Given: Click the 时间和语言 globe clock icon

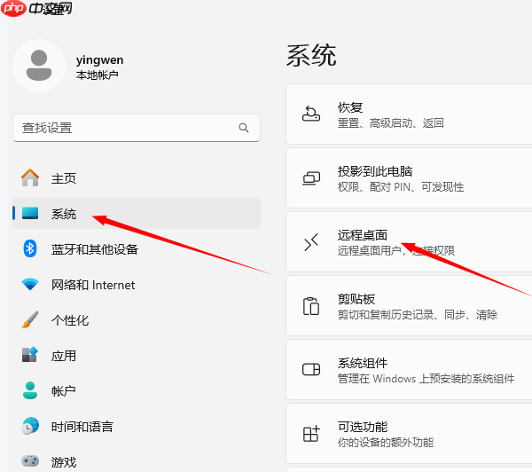Looking at the screenshot, I should [x=30, y=426].
